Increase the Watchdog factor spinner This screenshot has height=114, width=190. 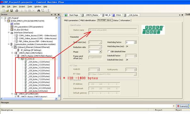click(x=135, y=42)
